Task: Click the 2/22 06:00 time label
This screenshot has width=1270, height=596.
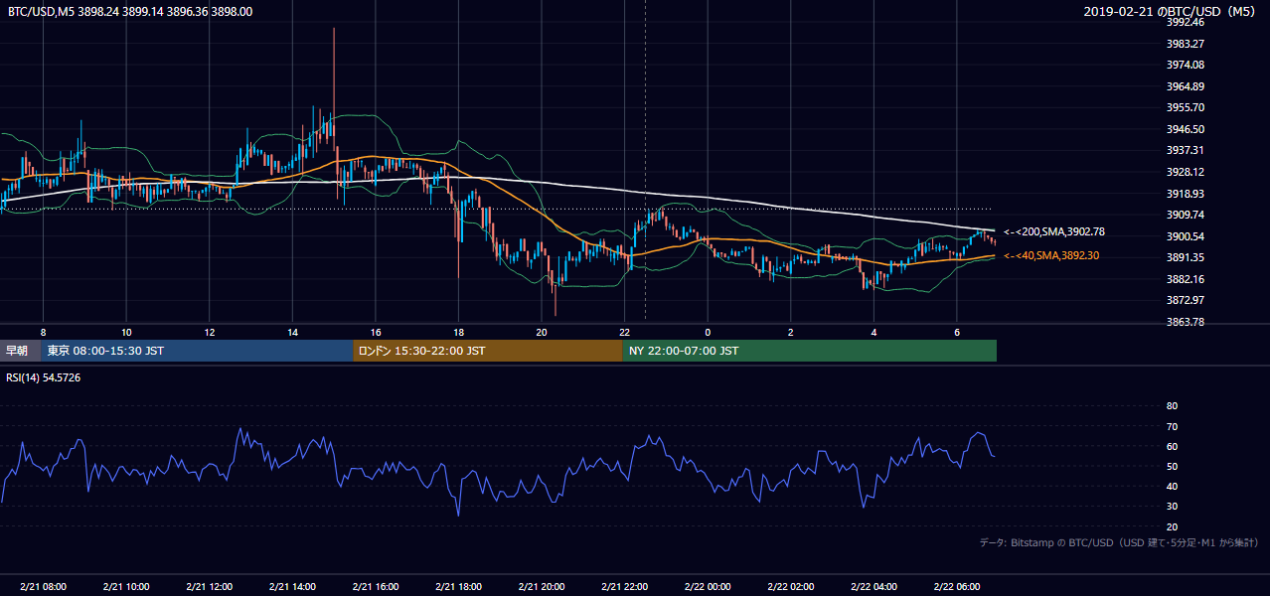Action: pyautogui.click(x=956, y=587)
